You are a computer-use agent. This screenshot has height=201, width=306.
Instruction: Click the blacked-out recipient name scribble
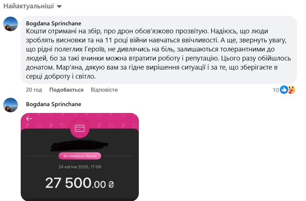(80, 145)
